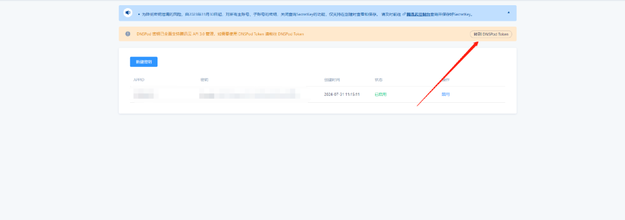This screenshot has height=220, width=625.
Task: Click the 禁用 link in key row
Action: point(446,94)
